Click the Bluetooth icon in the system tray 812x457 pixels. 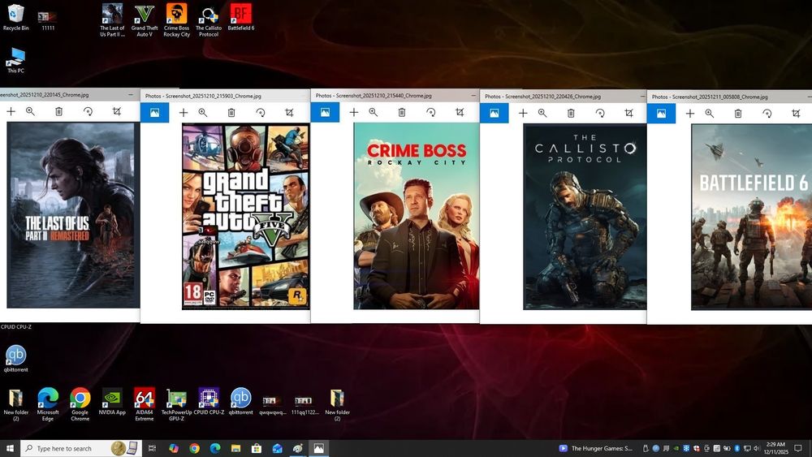click(736, 448)
